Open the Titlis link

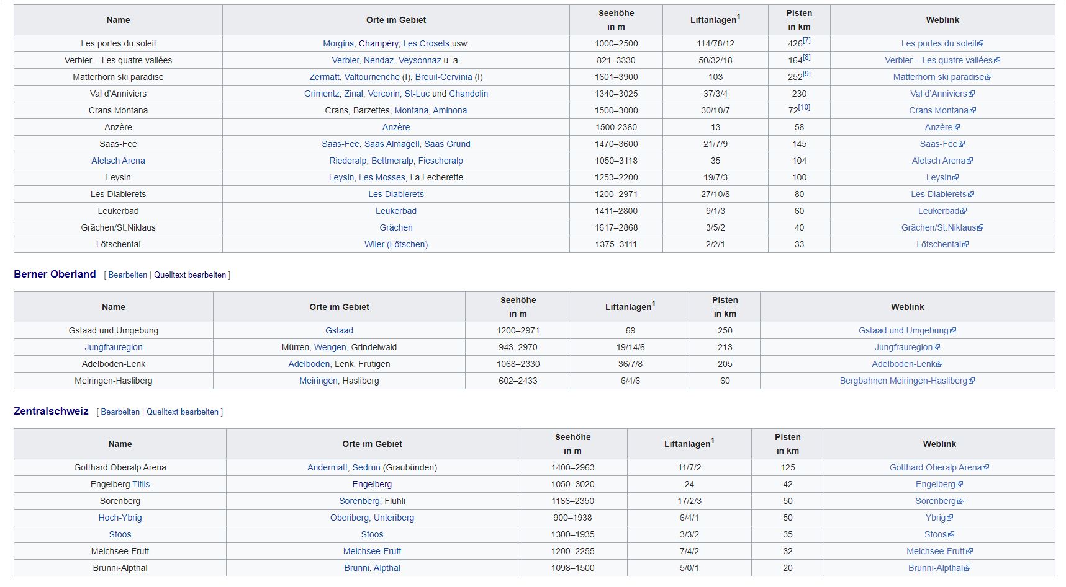pos(141,484)
